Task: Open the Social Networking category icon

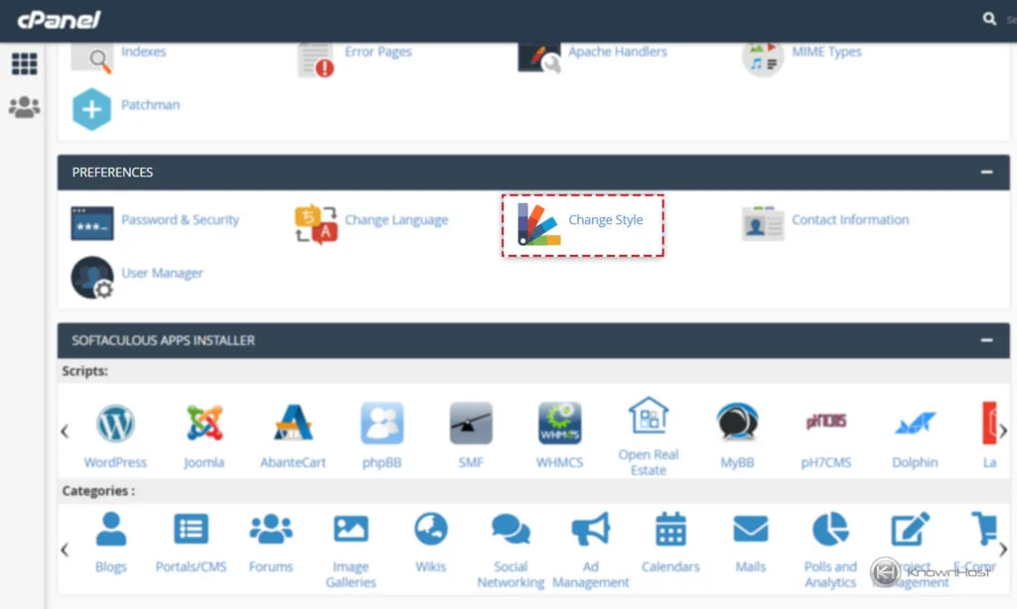Action: pos(511,530)
